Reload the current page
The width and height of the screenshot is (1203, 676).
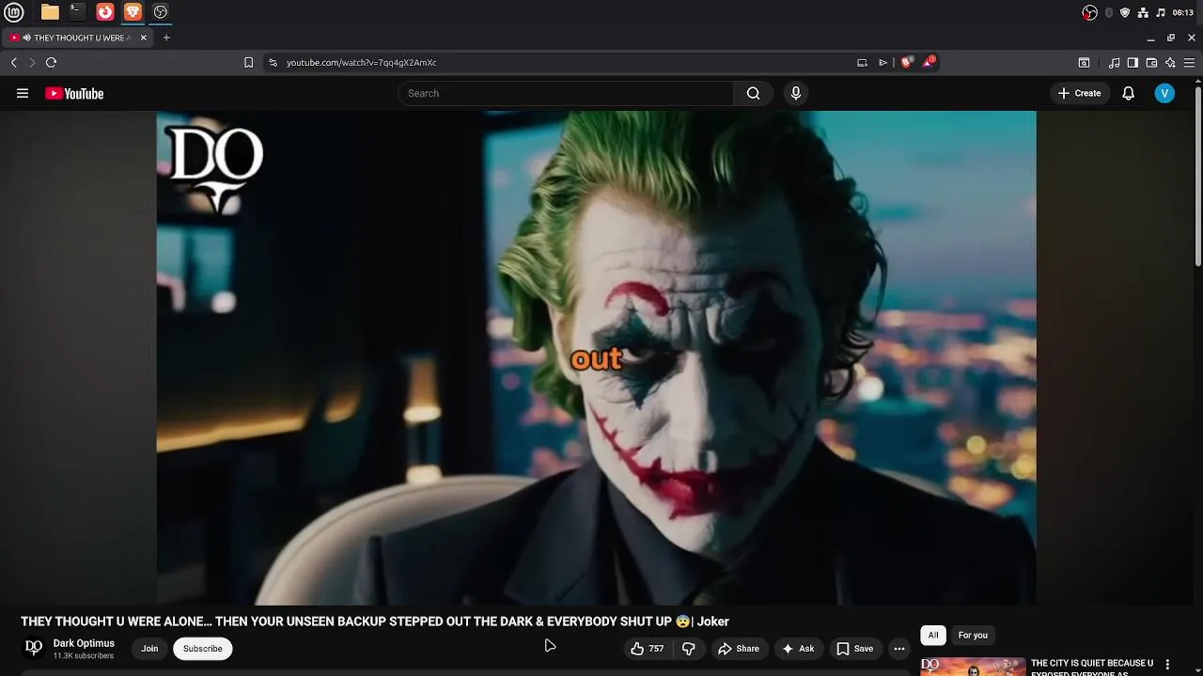[x=51, y=63]
